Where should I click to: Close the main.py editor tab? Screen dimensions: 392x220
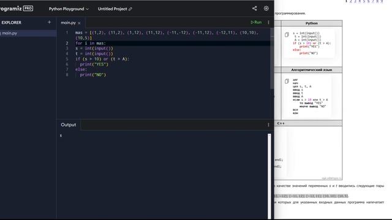click(79, 23)
